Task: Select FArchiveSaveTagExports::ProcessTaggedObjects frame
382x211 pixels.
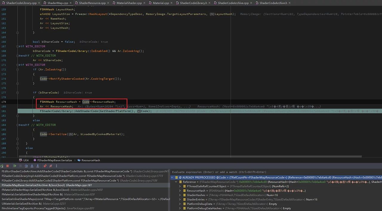Action: [85, 208]
